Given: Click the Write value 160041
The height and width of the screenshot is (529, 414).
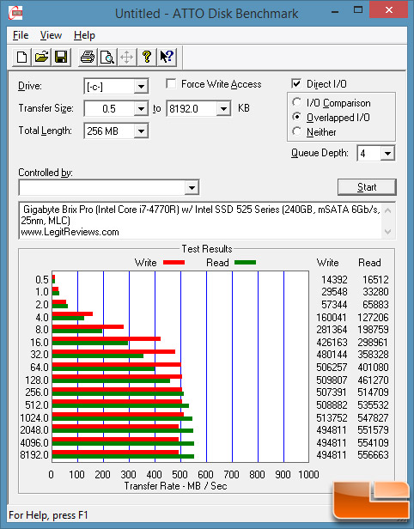Looking at the screenshot, I should [x=332, y=318].
